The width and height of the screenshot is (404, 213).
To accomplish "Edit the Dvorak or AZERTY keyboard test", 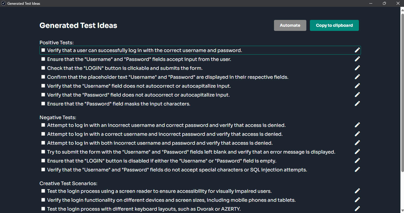I will click(x=357, y=209).
